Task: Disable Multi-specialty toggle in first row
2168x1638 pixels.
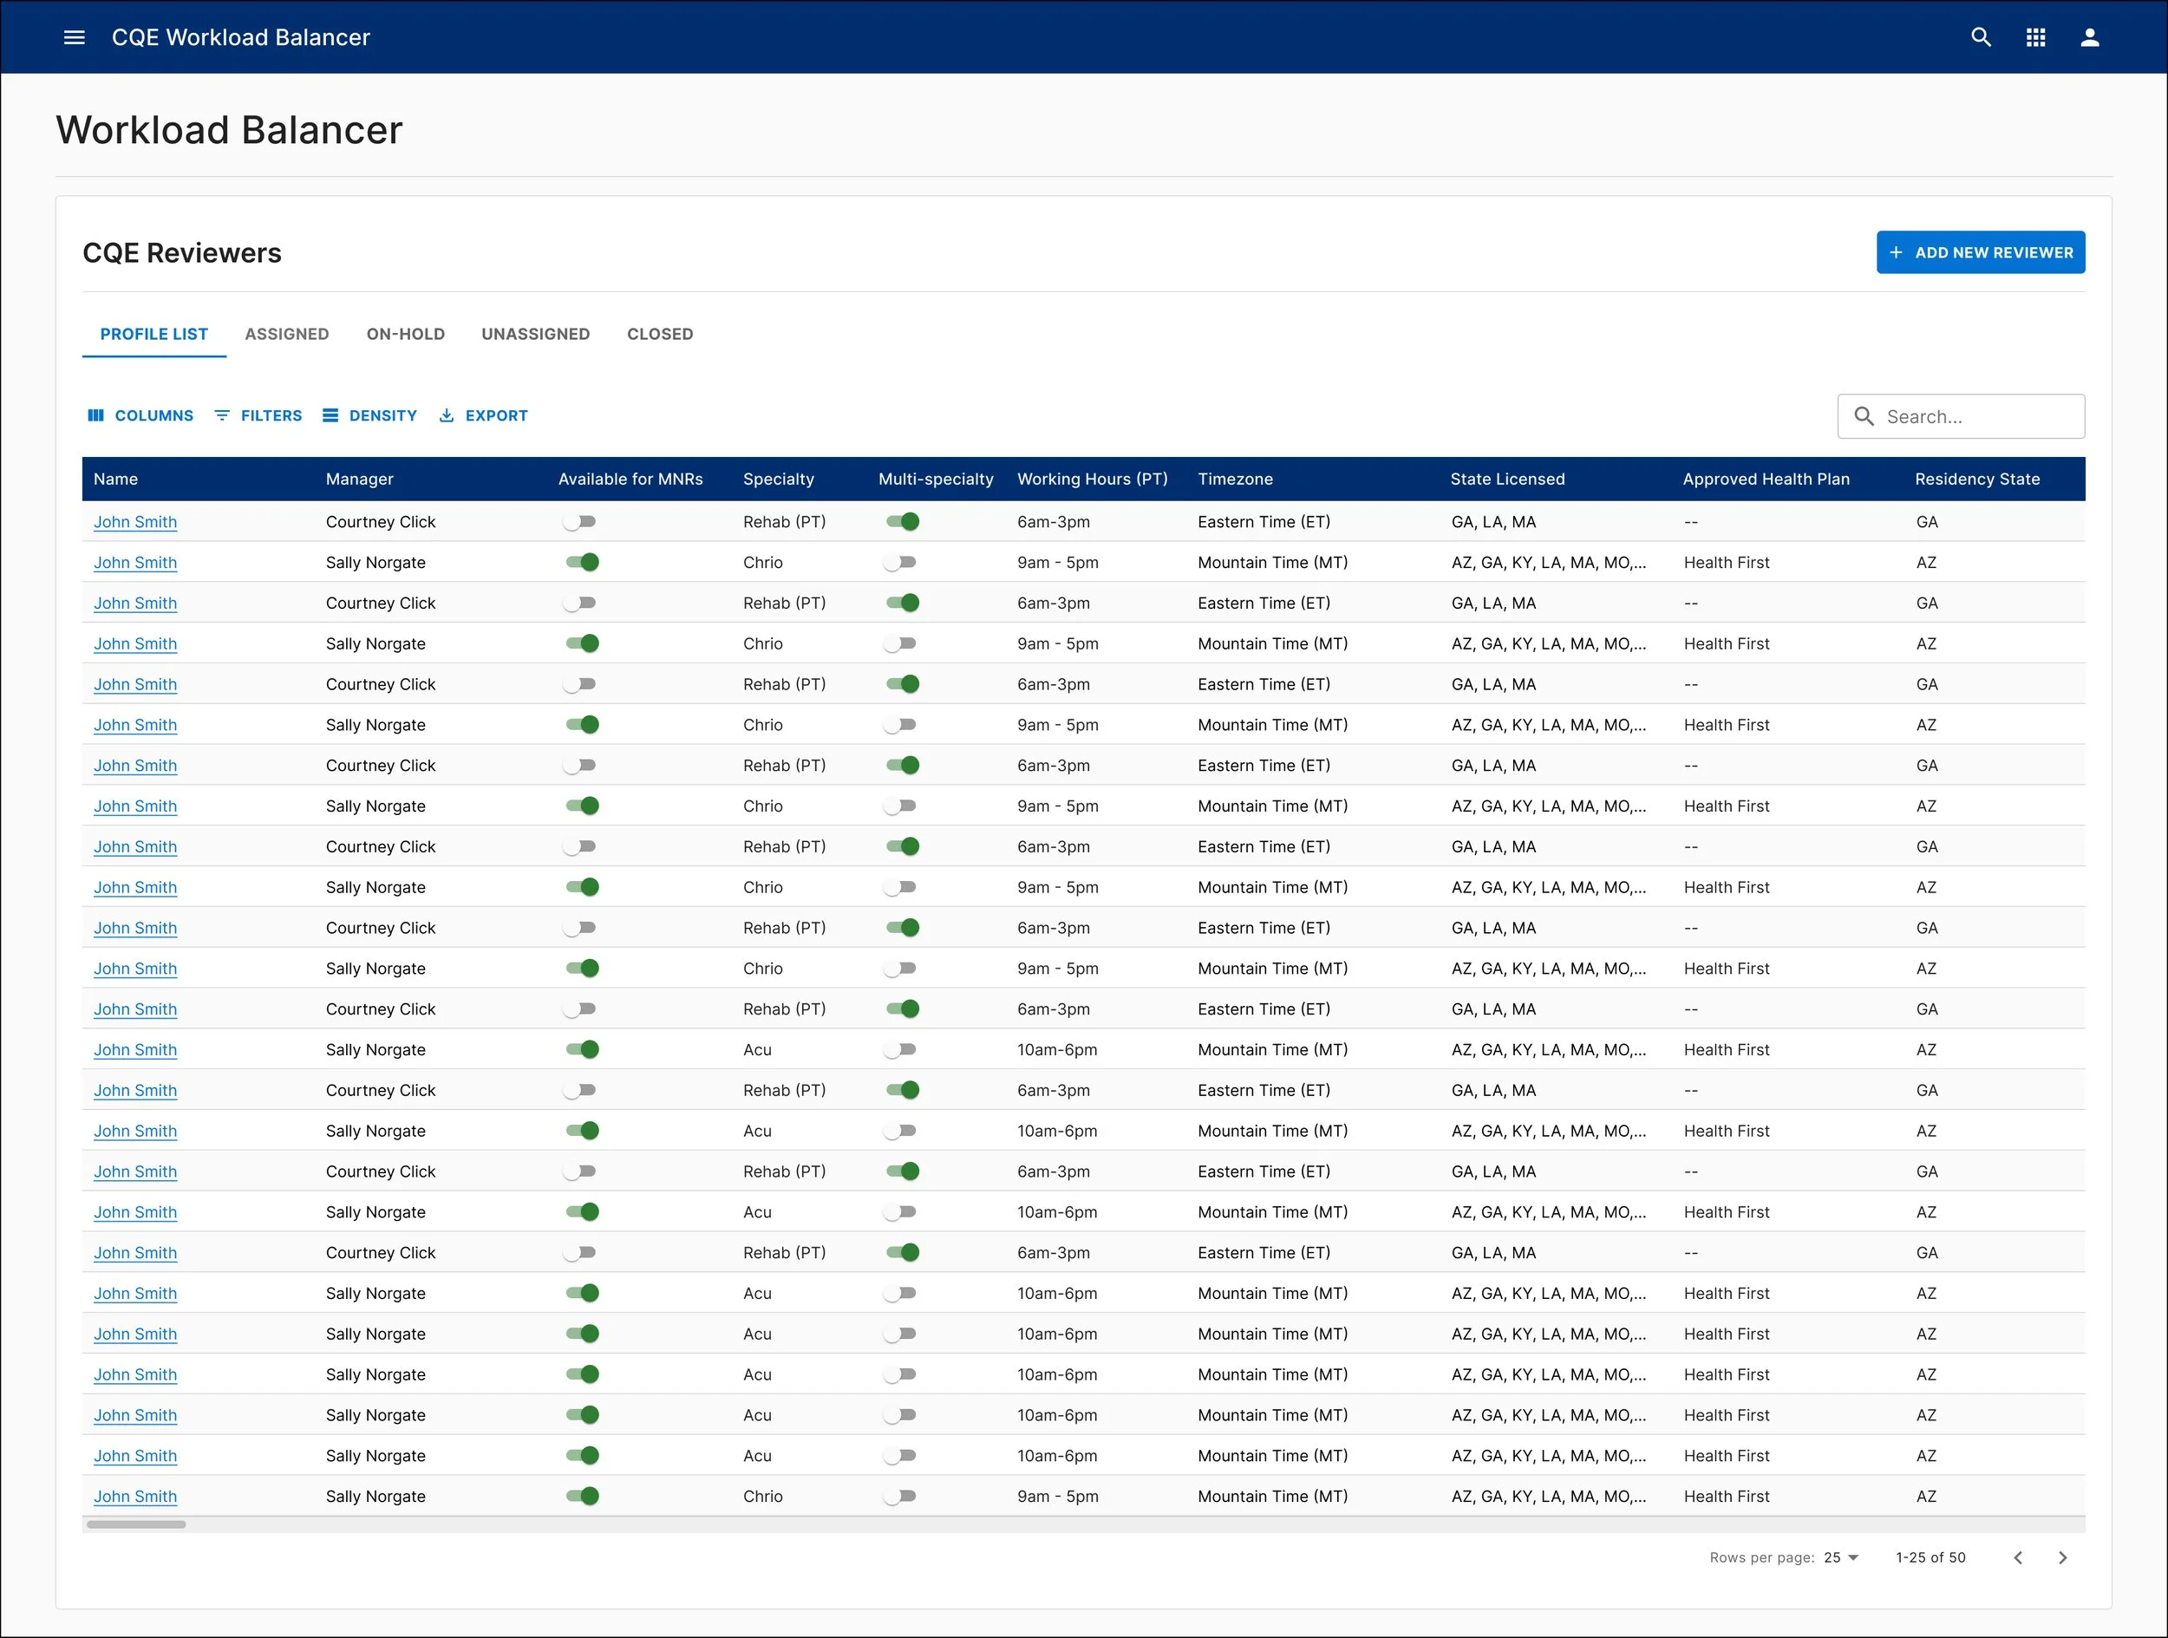Action: (x=903, y=521)
